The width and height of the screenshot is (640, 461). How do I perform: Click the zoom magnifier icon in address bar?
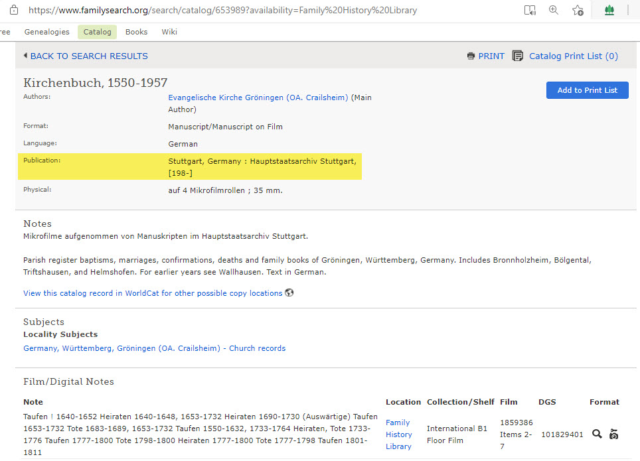[554, 11]
